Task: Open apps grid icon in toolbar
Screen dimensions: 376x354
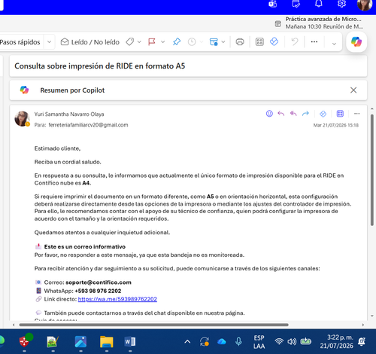Action: pos(259,41)
